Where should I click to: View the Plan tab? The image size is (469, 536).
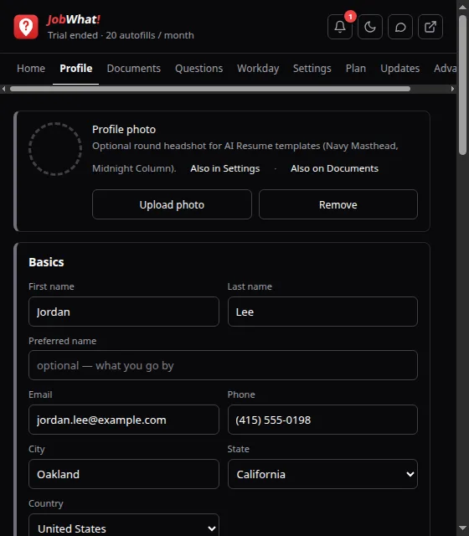[356, 69]
